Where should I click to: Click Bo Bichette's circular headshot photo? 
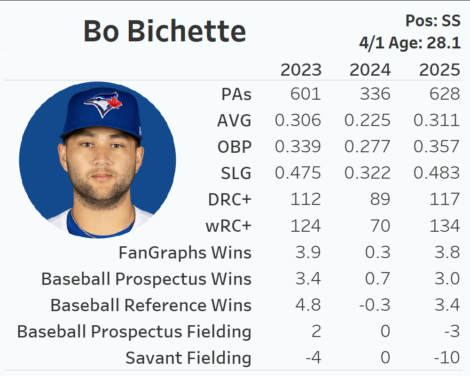tap(98, 160)
